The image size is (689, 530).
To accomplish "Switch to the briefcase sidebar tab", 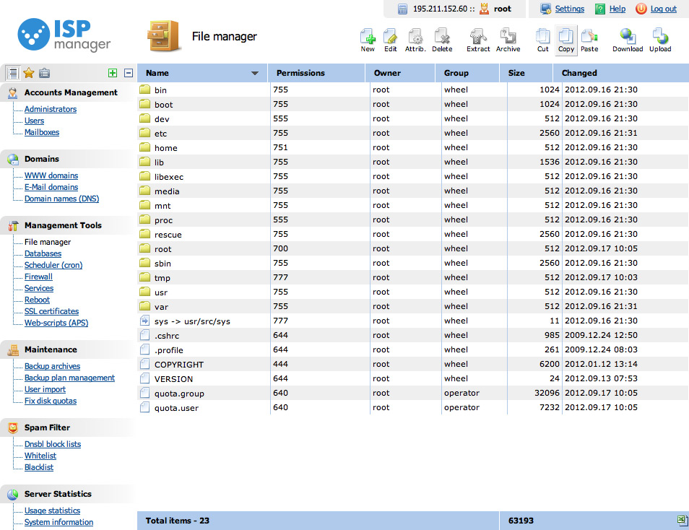I will [x=45, y=73].
